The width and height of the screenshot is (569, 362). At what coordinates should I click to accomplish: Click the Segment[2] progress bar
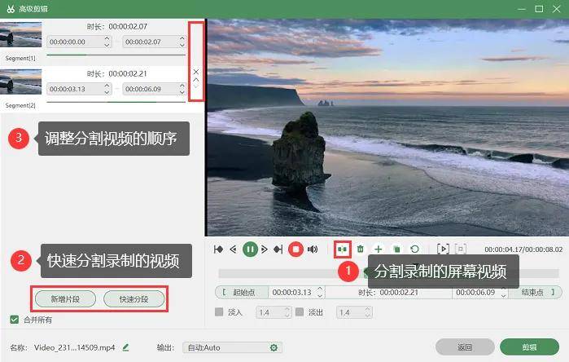click(x=116, y=102)
